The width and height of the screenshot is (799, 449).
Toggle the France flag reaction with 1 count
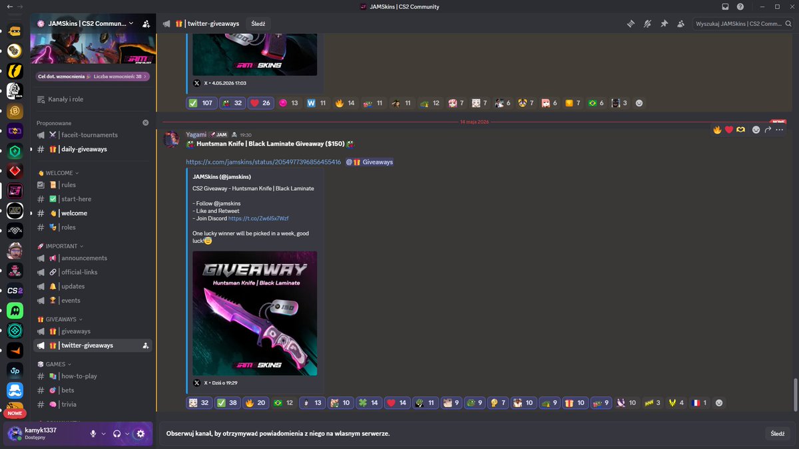[x=699, y=402]
